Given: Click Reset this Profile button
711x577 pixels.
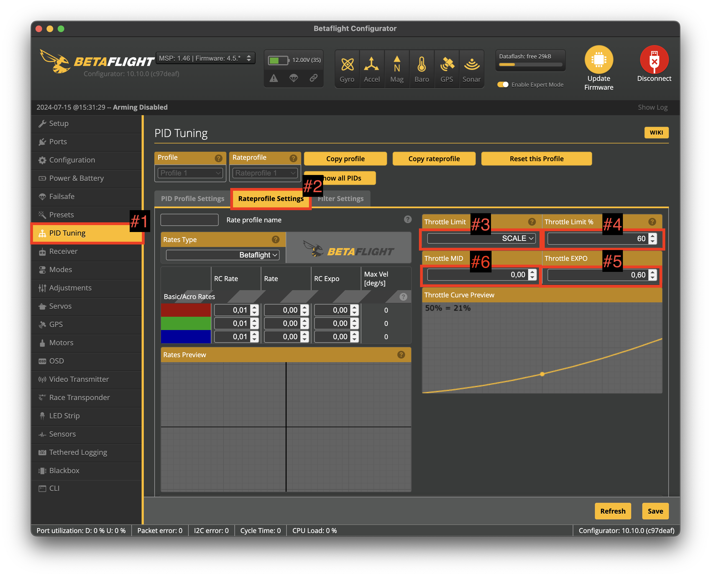Looking at the screenshot, I should (536, 159).
